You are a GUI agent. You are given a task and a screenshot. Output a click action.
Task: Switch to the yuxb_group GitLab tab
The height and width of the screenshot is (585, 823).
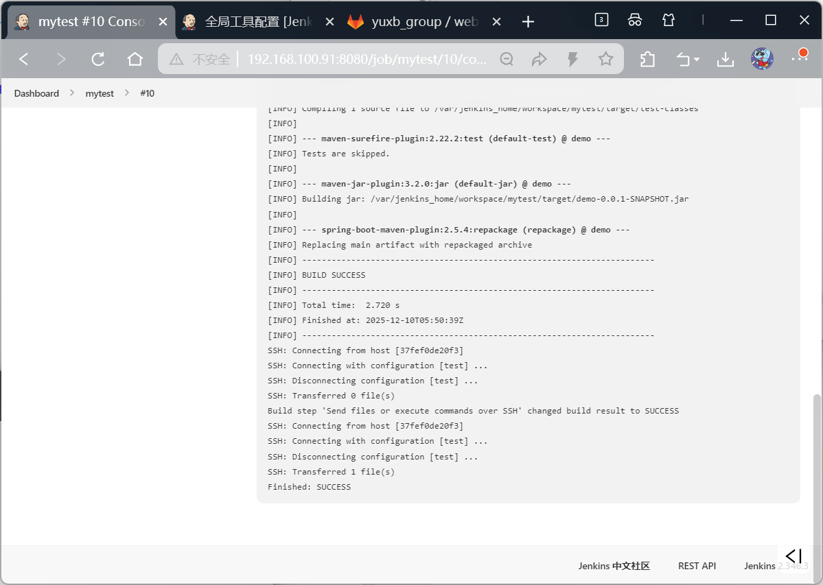425,21
